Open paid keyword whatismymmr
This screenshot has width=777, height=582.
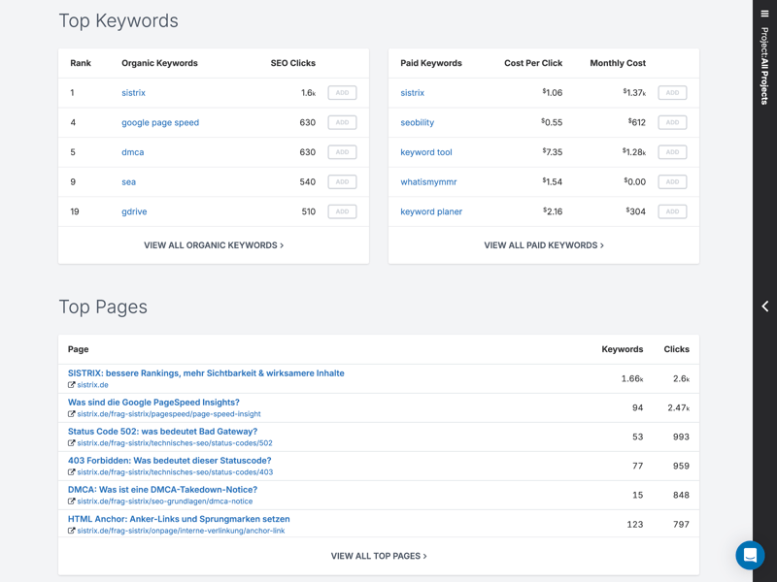pos(428,181)
